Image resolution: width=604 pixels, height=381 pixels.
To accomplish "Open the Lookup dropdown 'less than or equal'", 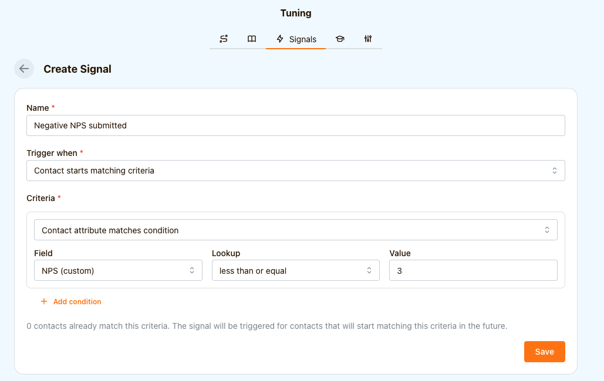I will pyautogui.click(x=296, y=271).
